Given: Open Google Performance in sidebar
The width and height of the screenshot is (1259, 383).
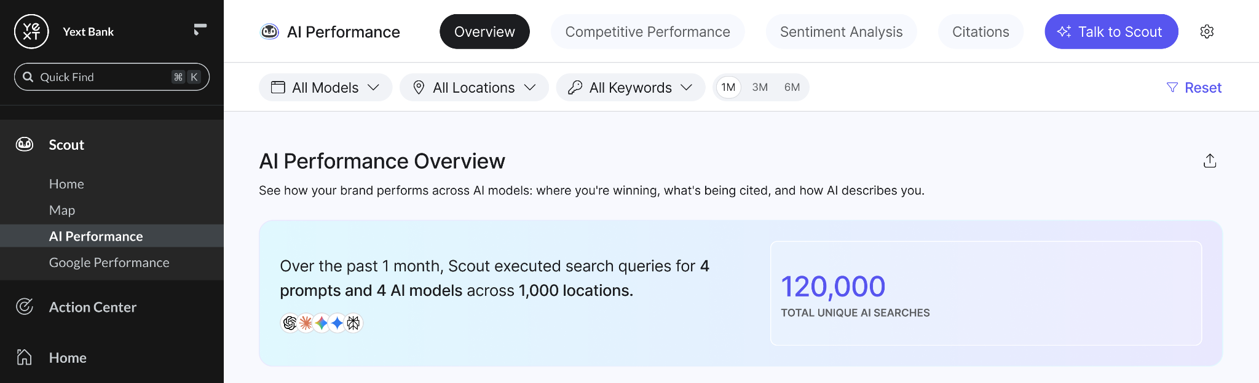Looking at the screenshot, I should pyautogui.click(x=109, y=263).
